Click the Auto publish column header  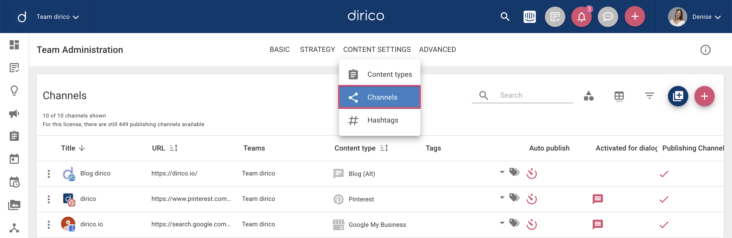point(549,148)
